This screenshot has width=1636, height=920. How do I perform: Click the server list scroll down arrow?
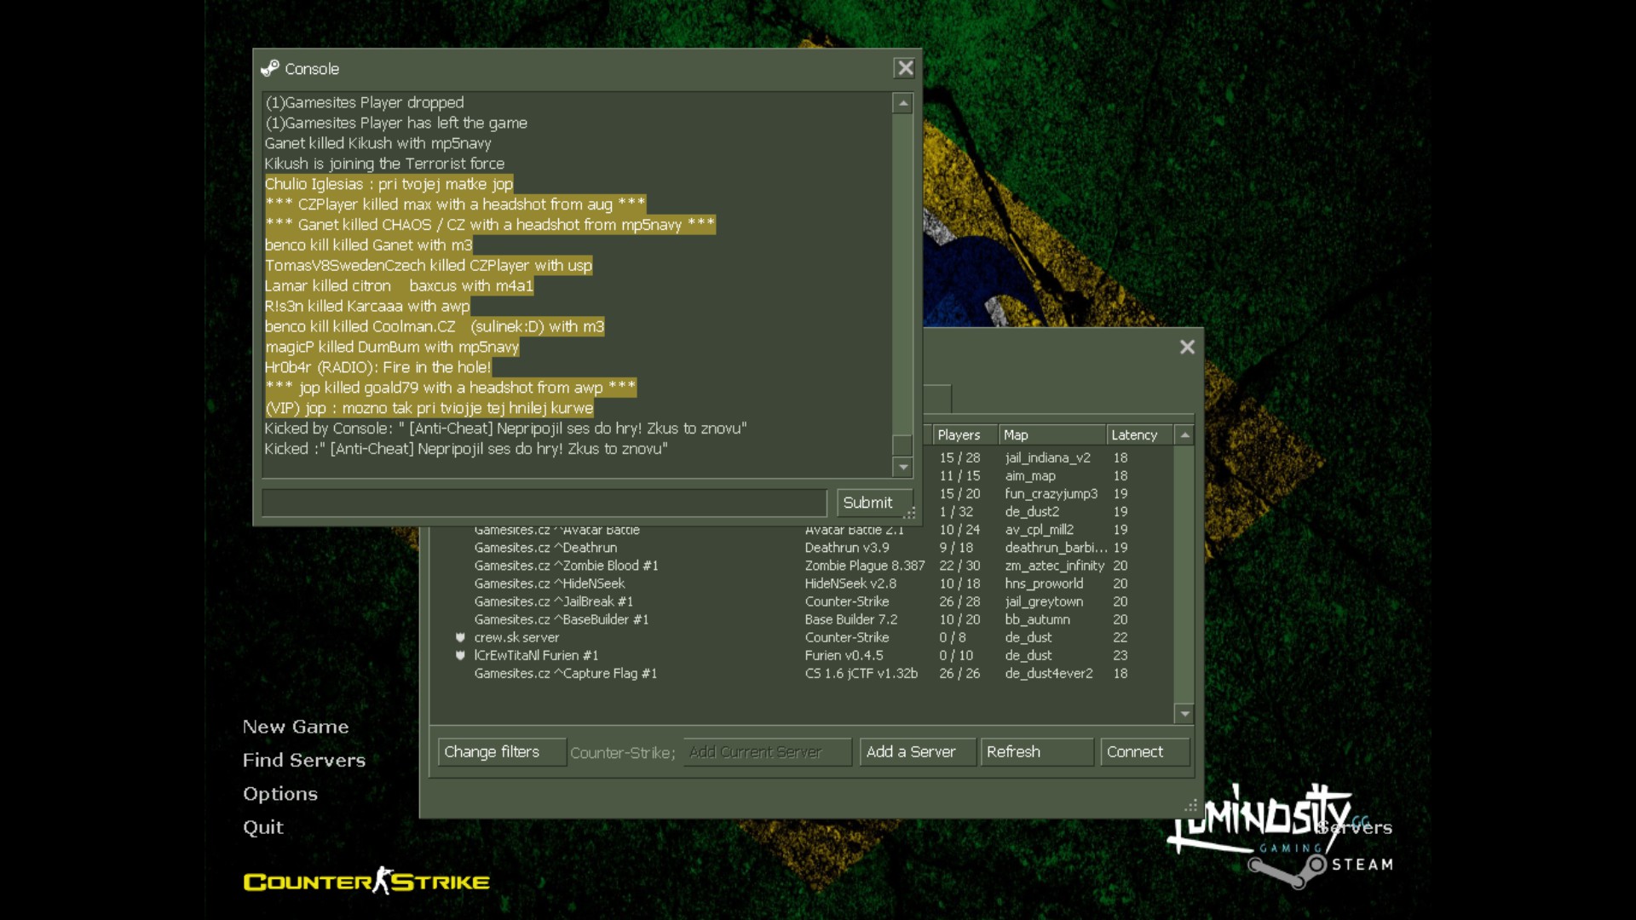[1184, 713]
